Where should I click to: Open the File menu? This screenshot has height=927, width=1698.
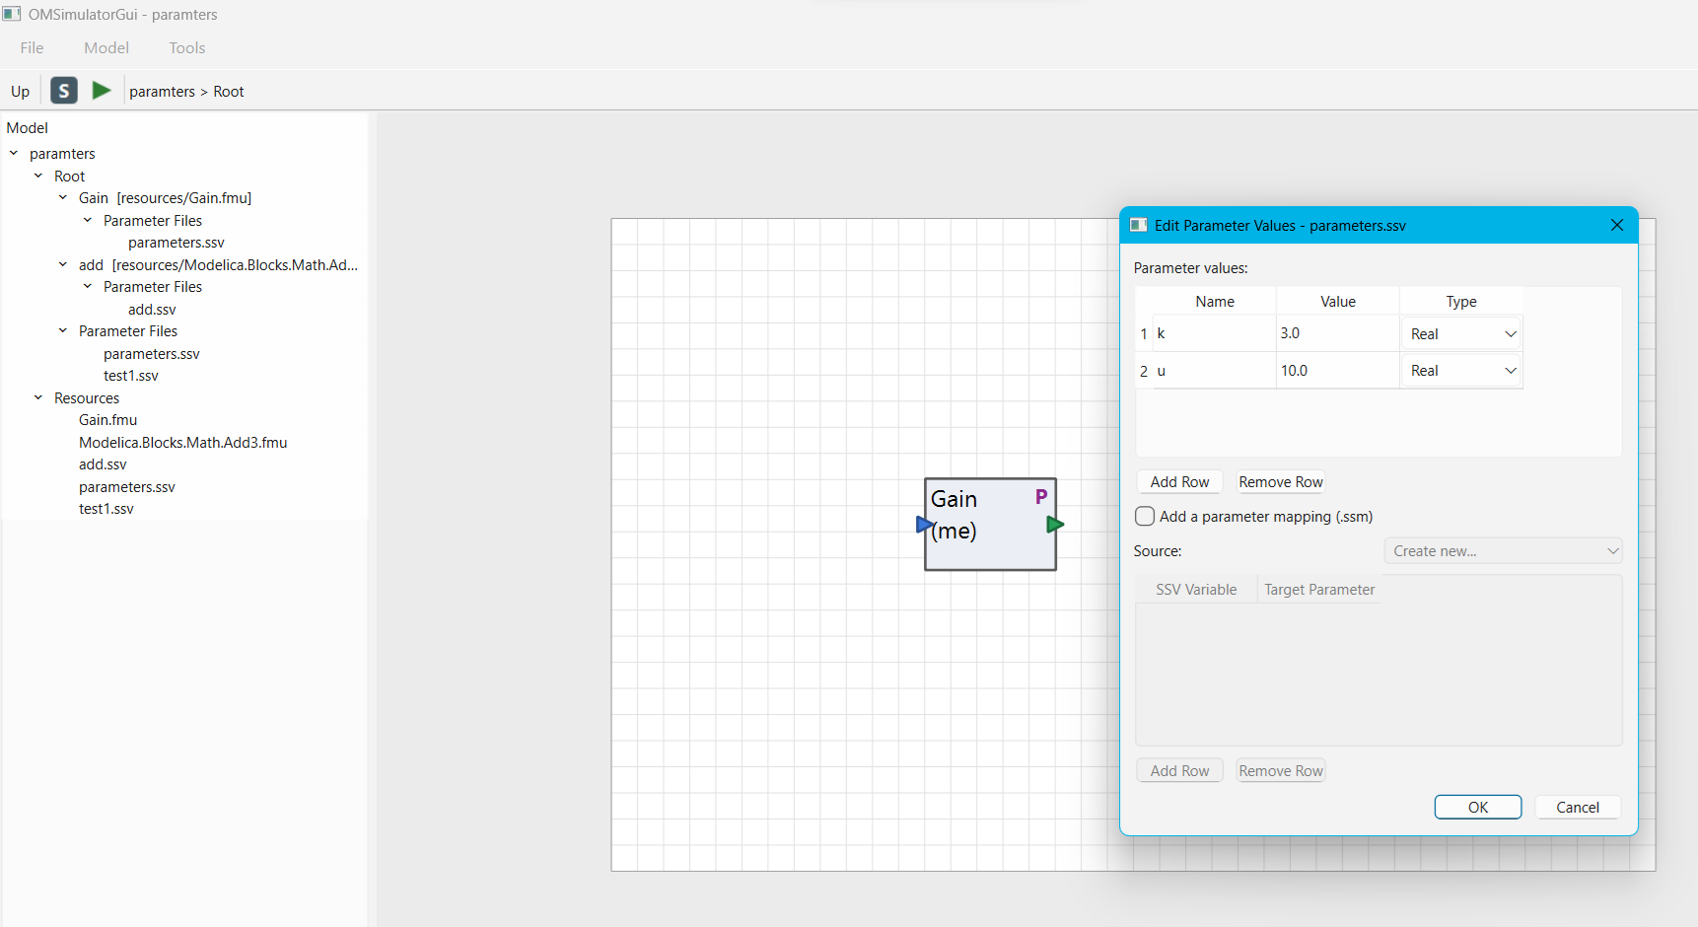tap(32, 47)
